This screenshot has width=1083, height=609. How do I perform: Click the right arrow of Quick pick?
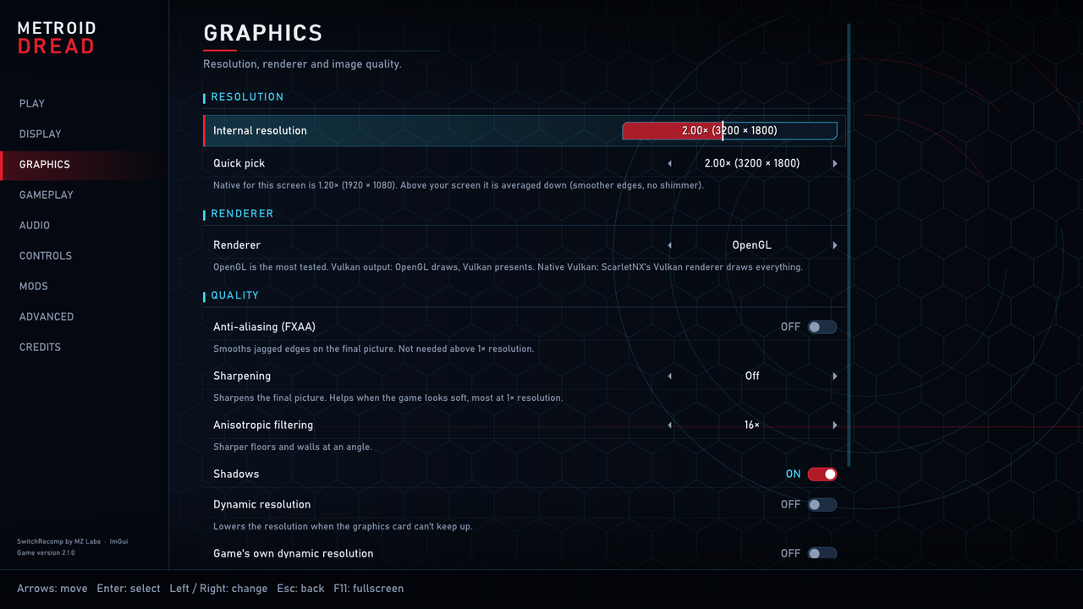(835, 163)
